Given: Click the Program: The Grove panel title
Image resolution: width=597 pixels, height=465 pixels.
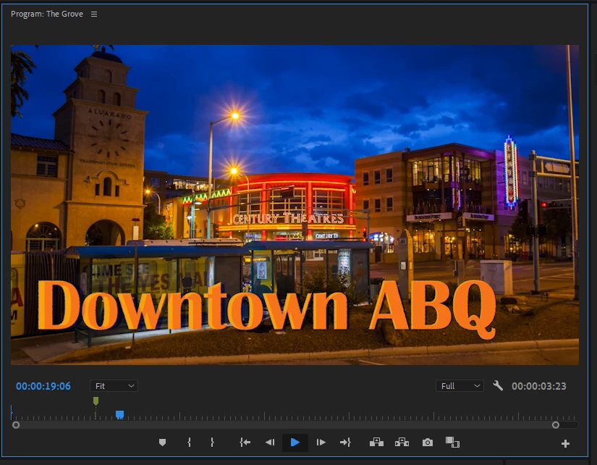Looking at the screenshot, I should coord(47,14).
